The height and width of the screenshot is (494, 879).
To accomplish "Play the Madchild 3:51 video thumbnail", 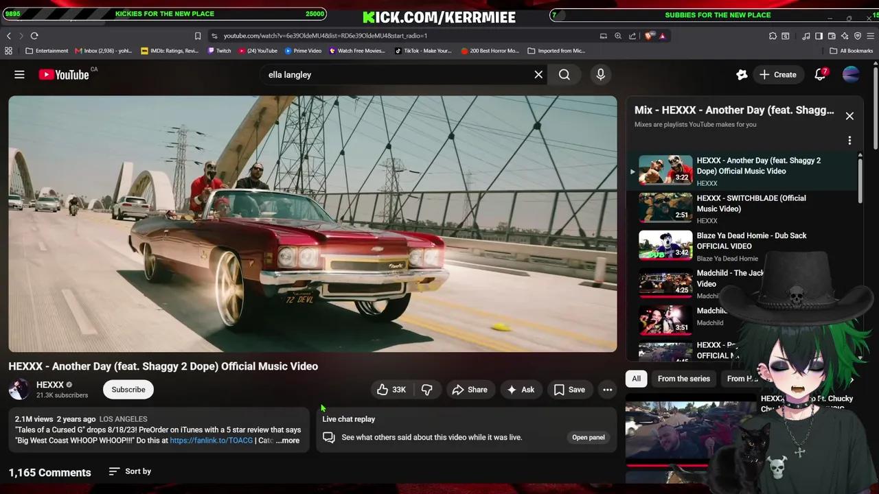I will 665,320.
